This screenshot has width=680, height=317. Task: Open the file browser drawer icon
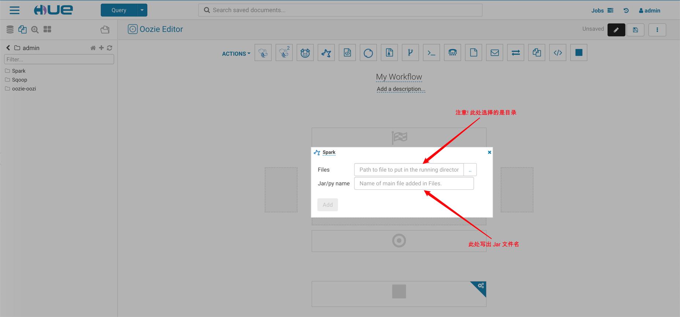tap(105, 30)
